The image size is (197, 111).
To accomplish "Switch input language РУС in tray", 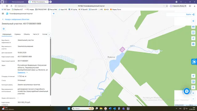I will [x=180, y=109].
